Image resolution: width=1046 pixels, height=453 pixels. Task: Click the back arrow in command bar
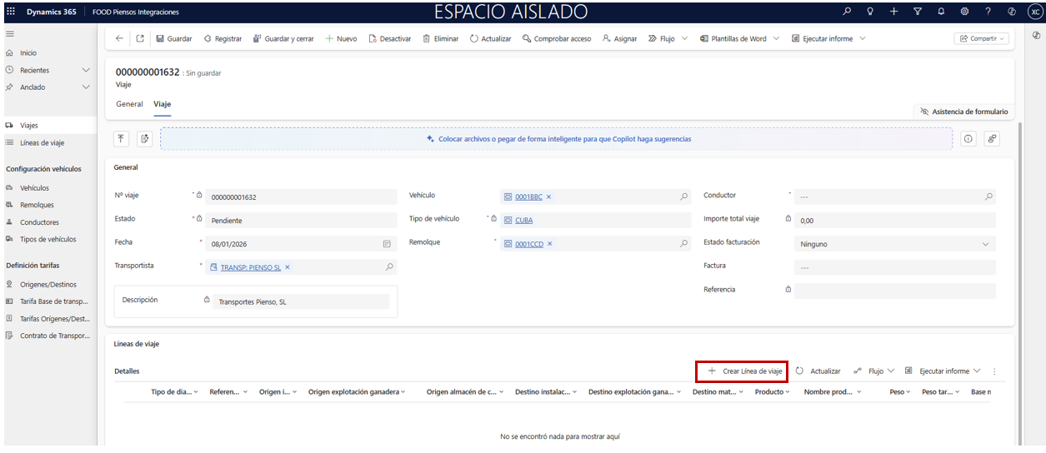click(x=119, y=38)
